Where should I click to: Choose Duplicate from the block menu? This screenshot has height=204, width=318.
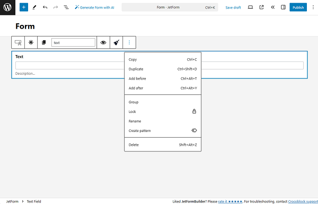163,69
